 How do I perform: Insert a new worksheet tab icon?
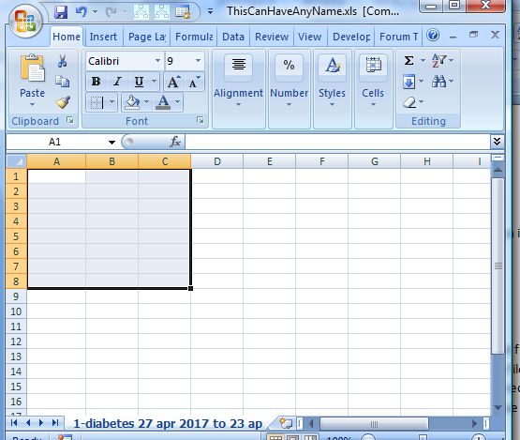pos(285,423)
